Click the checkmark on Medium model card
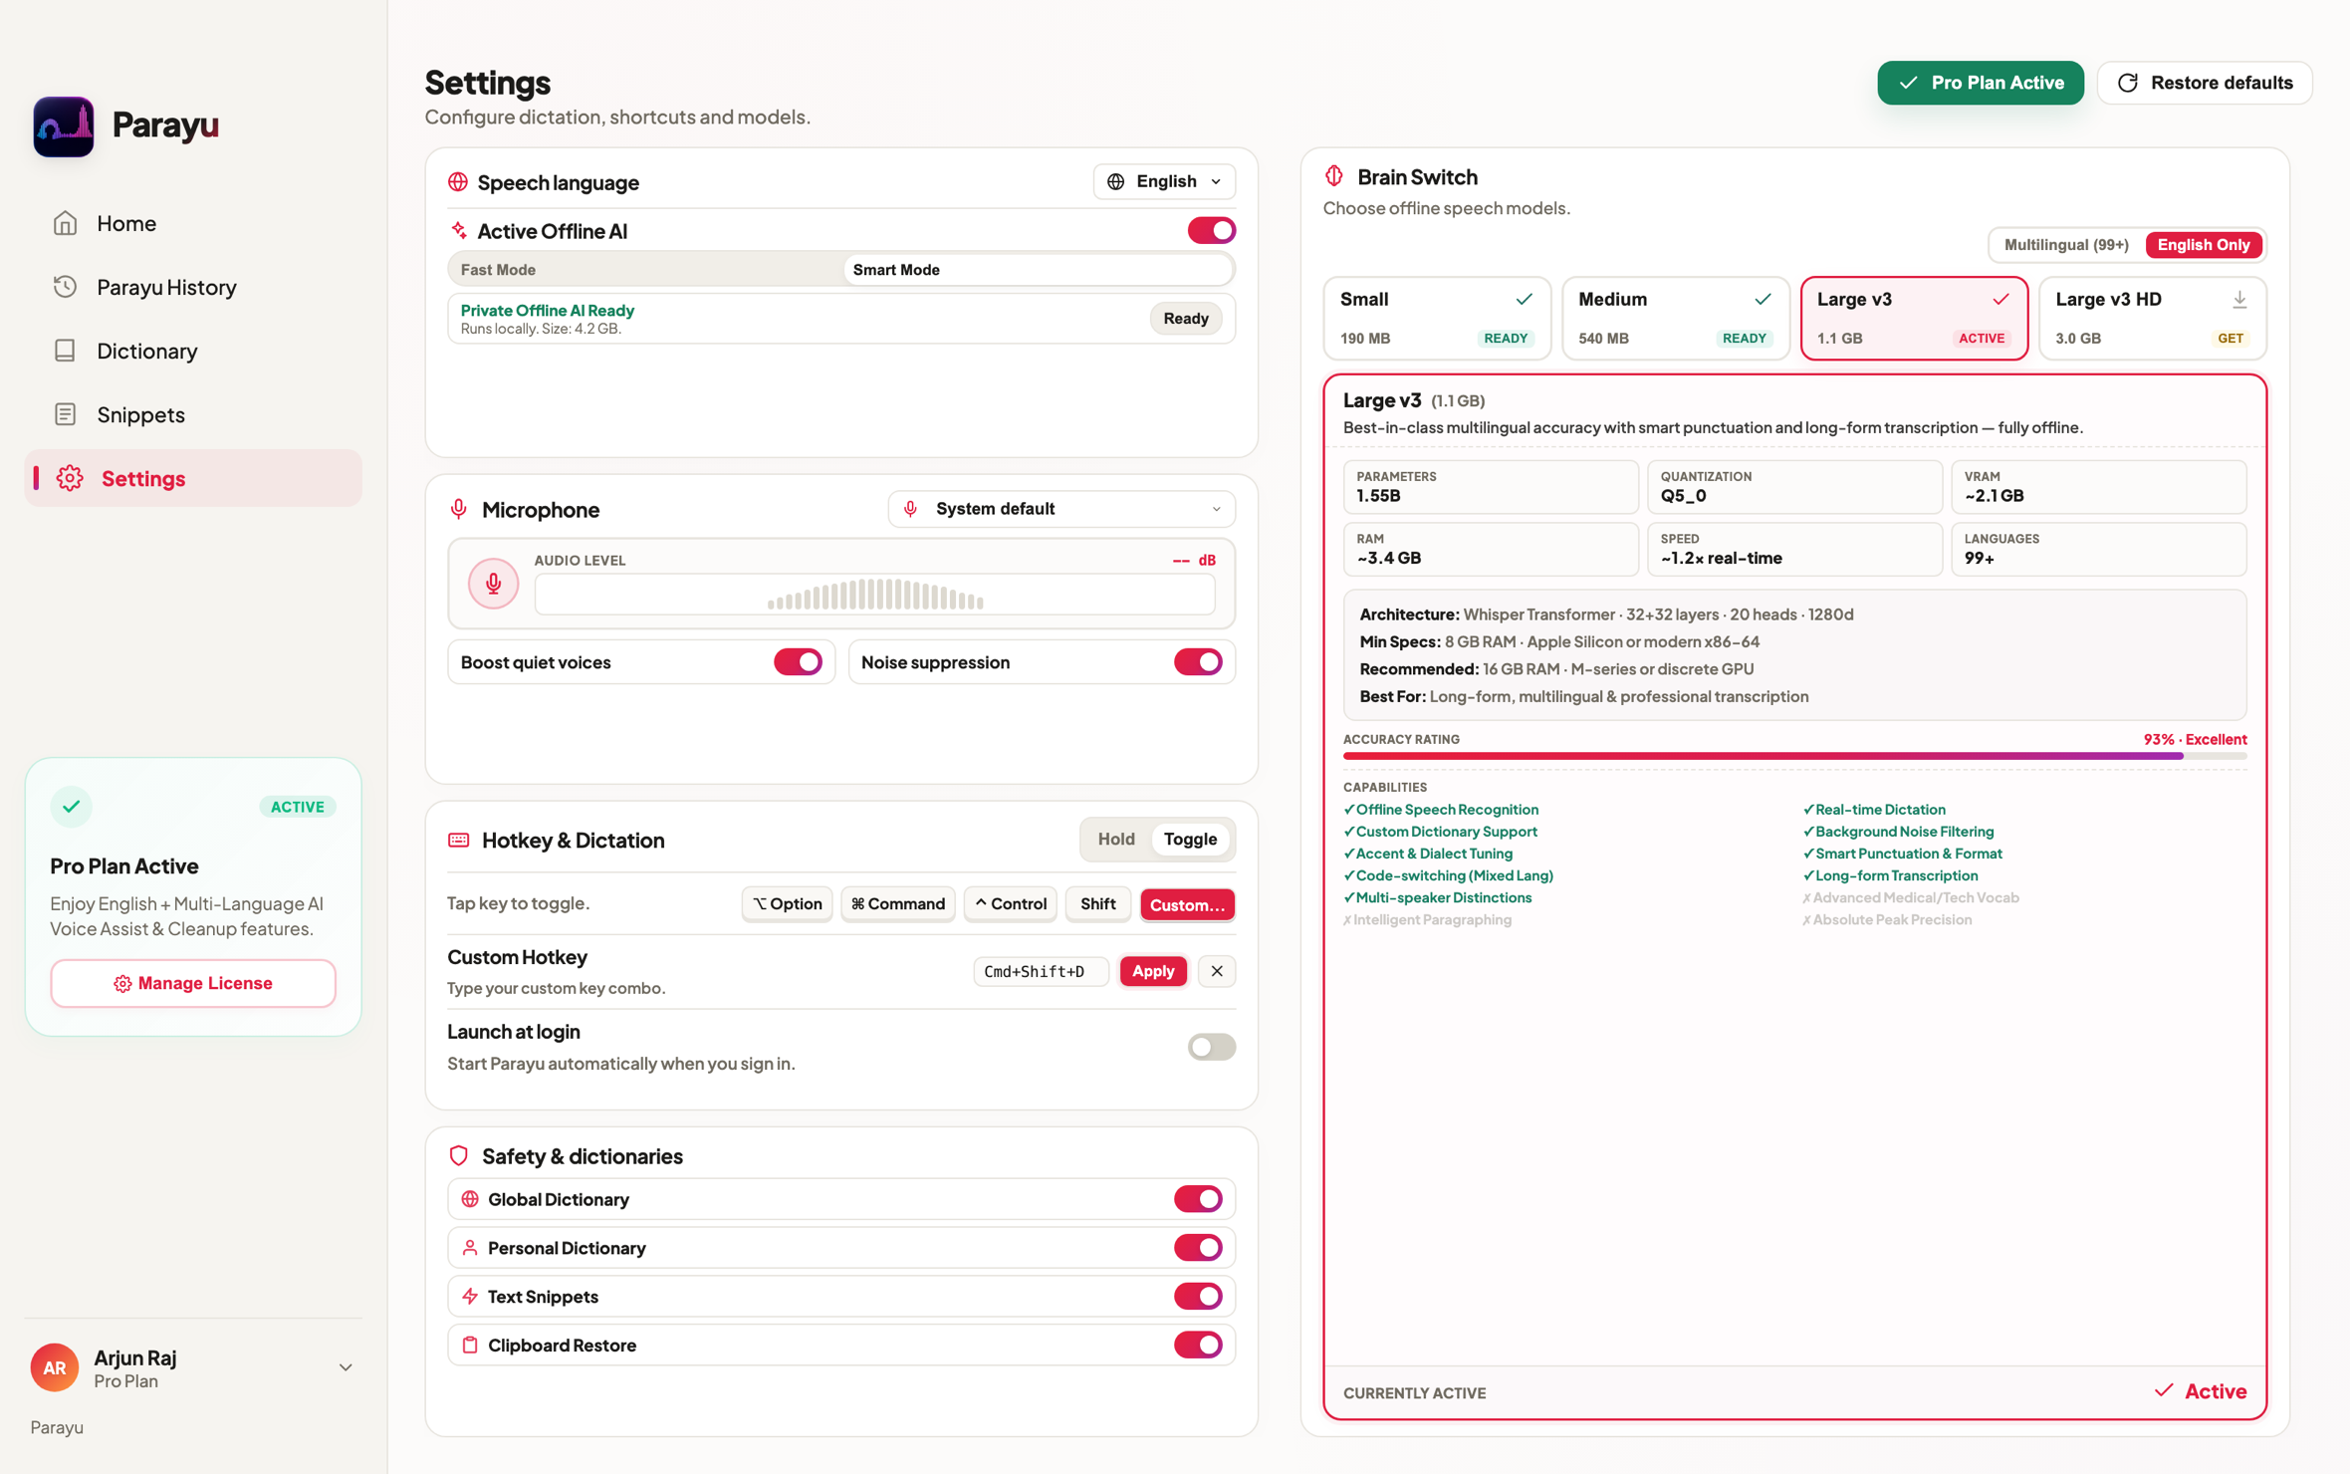Viewport: 2350px width, 1474px height. (x=1762, y=299)
